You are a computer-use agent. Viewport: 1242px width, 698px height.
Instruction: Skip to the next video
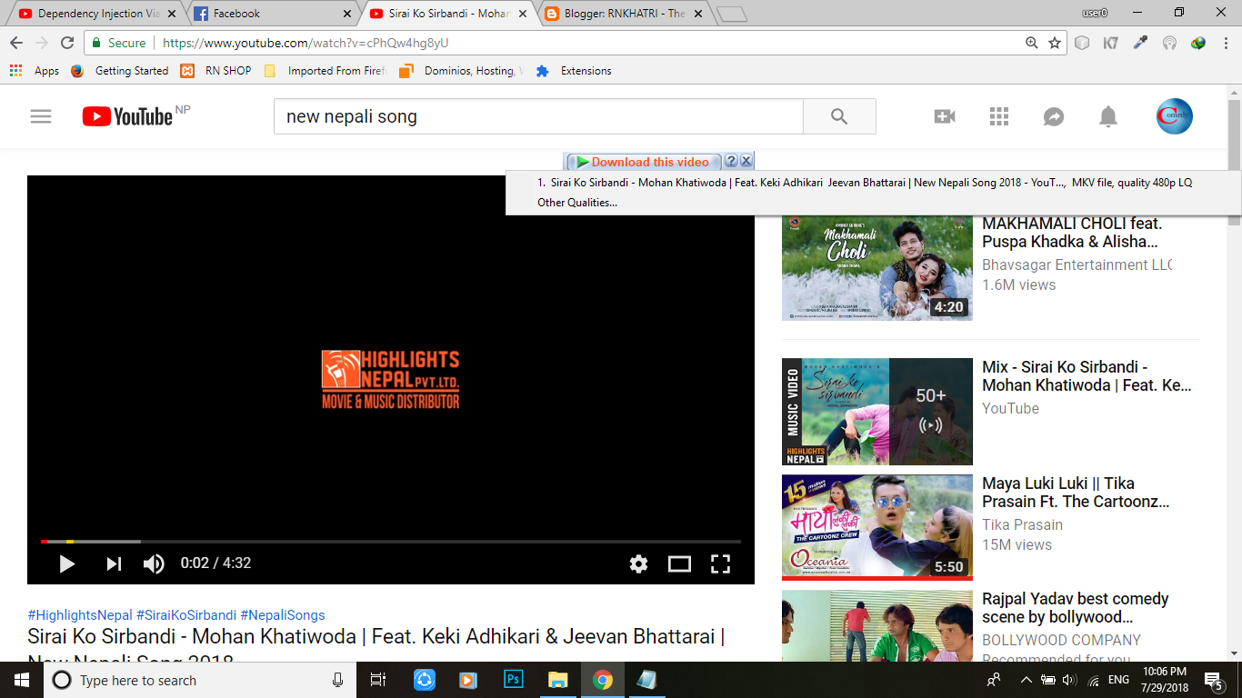click(114, 563)
